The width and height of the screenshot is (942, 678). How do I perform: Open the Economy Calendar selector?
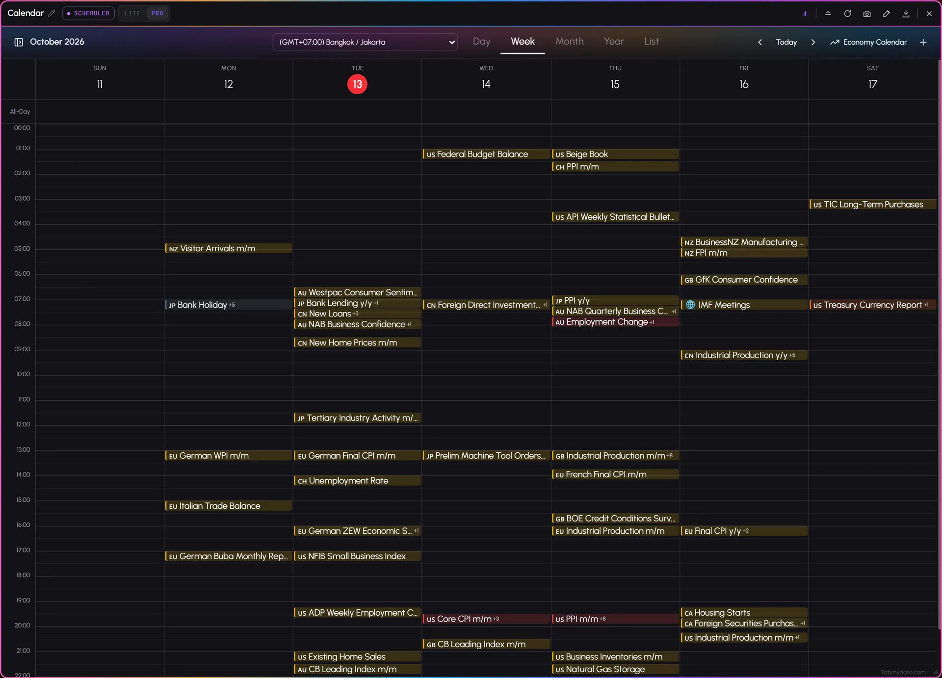[868, 42]
